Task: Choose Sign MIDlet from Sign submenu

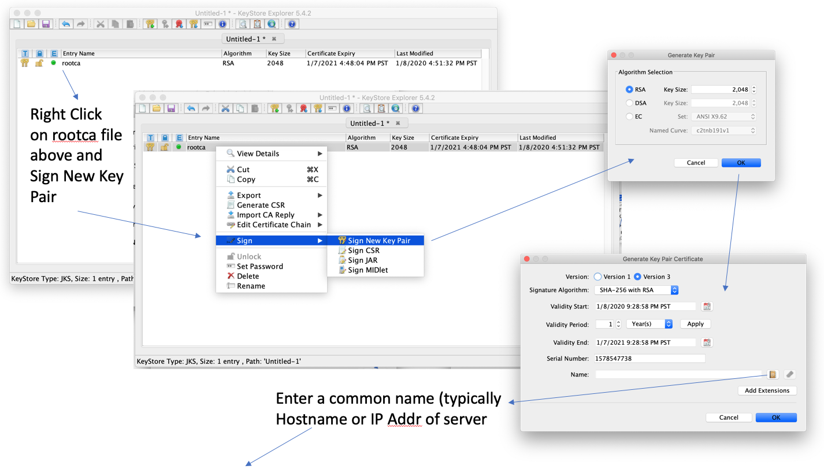Action: tap(376, 270)
